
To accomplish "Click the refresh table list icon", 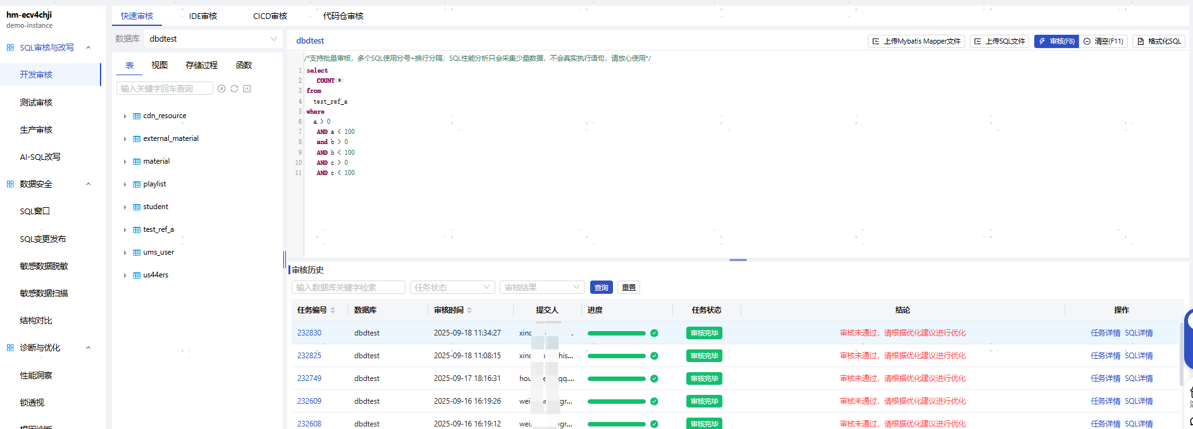I will pyautogui.click(x=234, y=89).
